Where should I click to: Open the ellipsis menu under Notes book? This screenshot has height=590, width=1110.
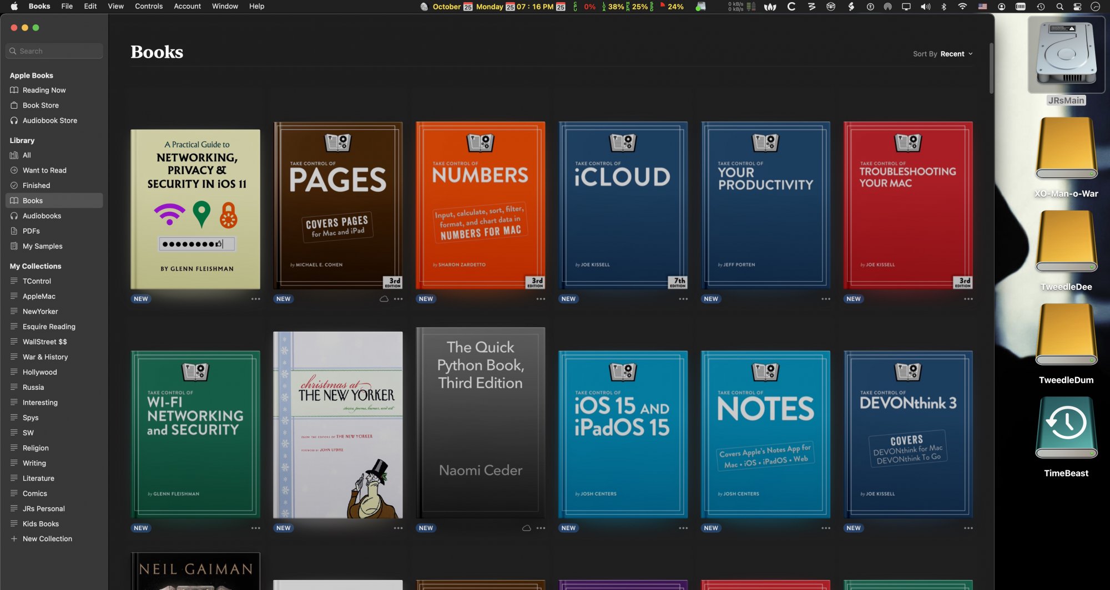coord(826,528)
